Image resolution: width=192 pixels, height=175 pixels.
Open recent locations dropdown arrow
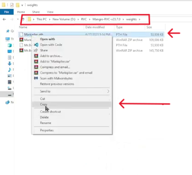[18, 19]
